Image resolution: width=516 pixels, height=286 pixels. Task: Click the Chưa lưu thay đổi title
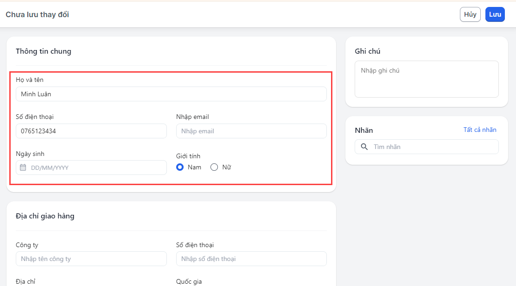coord(37,14)
